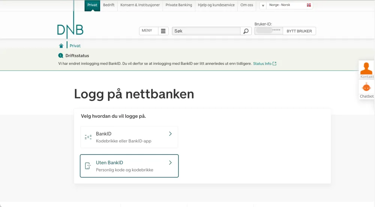This screenshot has width=375, height=207.
Task: Click the Privat breadcrumb link
Action: click(75, 46)
